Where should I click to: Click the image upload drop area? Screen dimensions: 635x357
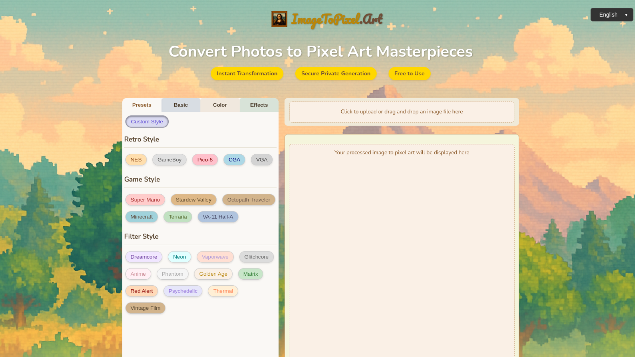click(402, 112)
